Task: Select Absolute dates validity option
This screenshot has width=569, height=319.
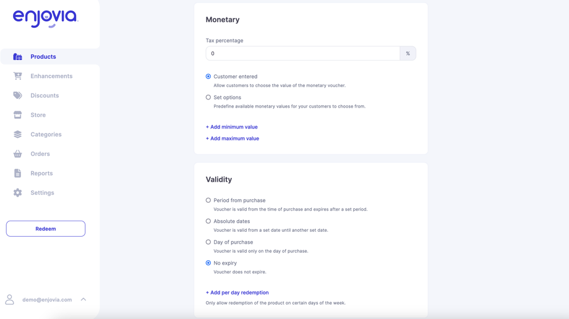Action: [208, 221]
